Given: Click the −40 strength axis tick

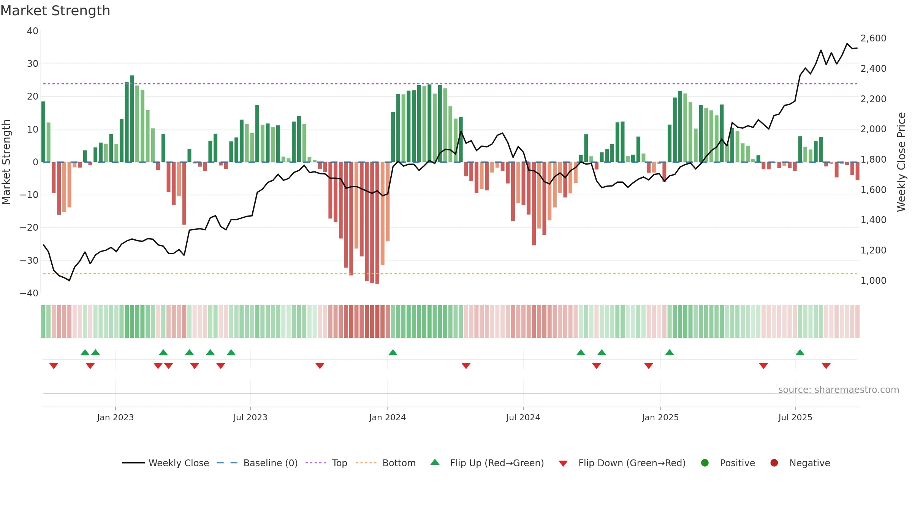Looking at the screenshot, I should 29,293.
